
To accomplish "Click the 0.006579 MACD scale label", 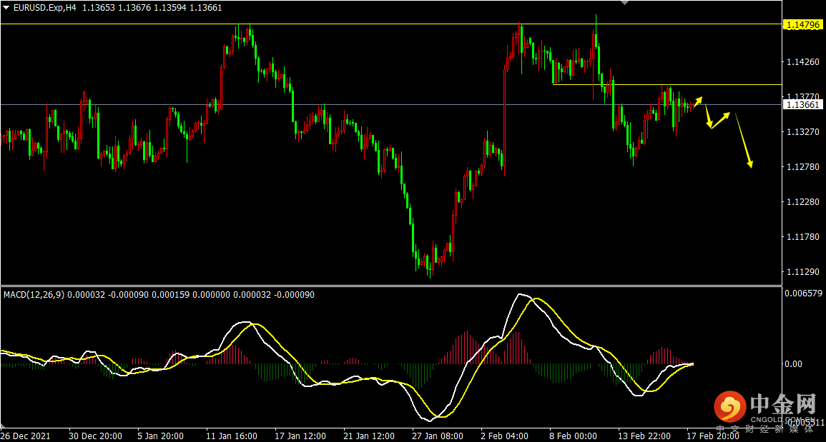I will click(x=802, y=293).
